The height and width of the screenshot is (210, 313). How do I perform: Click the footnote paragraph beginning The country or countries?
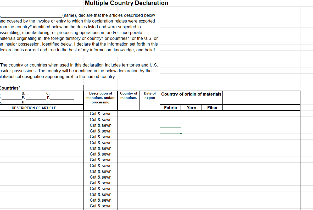(x=79, y=71)
